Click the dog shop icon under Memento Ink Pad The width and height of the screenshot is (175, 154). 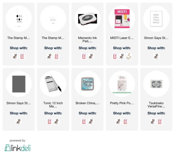click(x=91, y=56)
